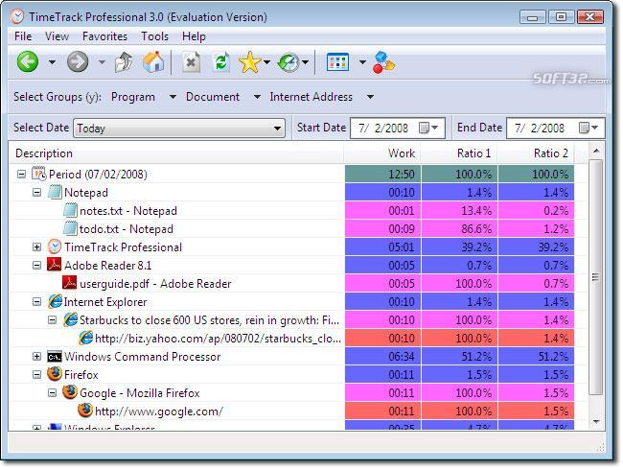Collapse the Firefox tree node

pos(37,375)
